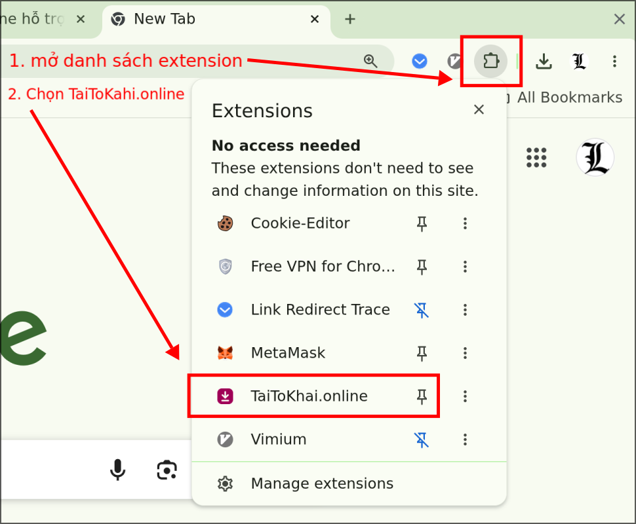Open the Google apps grid

536,157
